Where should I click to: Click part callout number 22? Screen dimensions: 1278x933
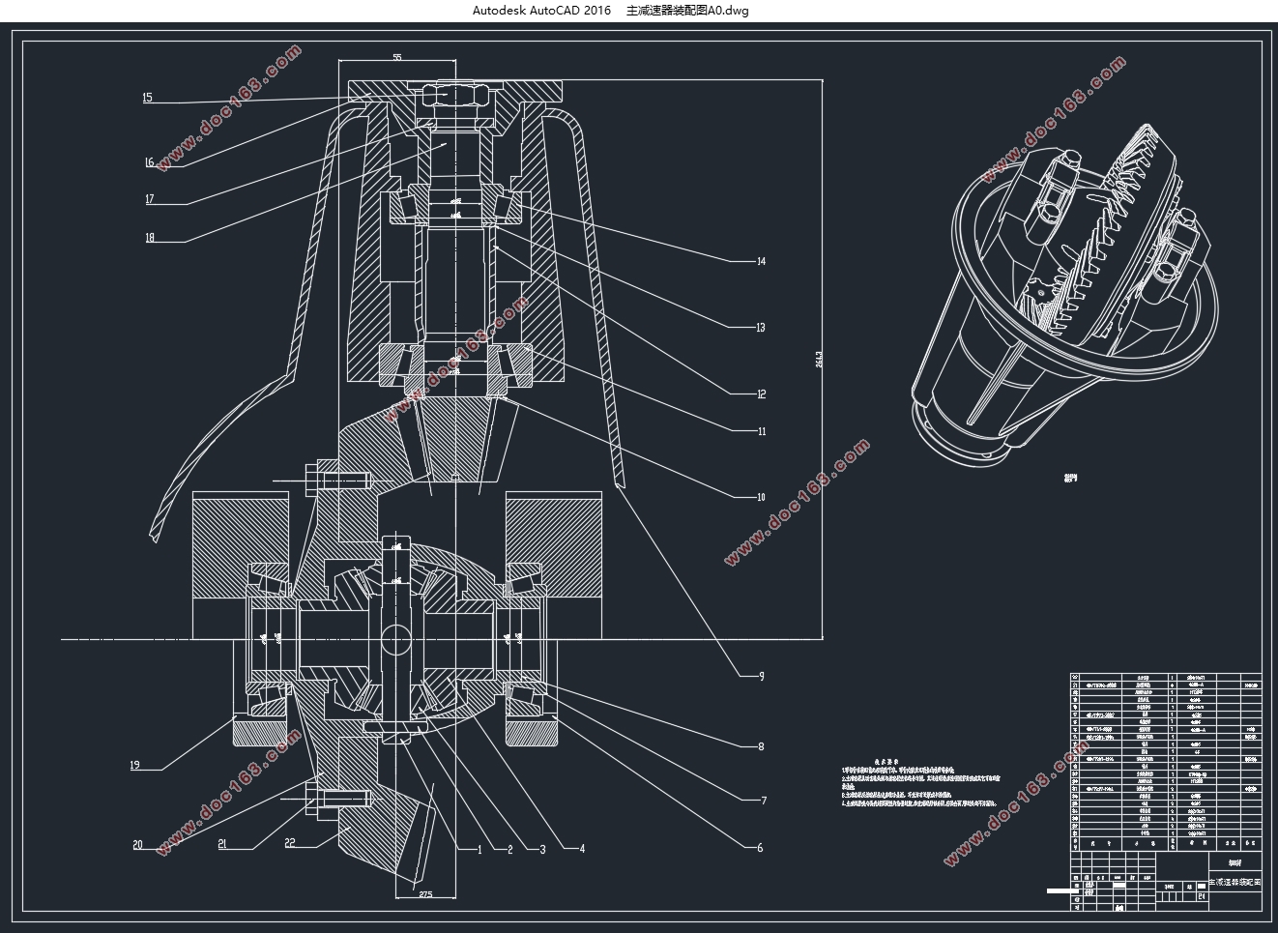click(x=289, y=843)
